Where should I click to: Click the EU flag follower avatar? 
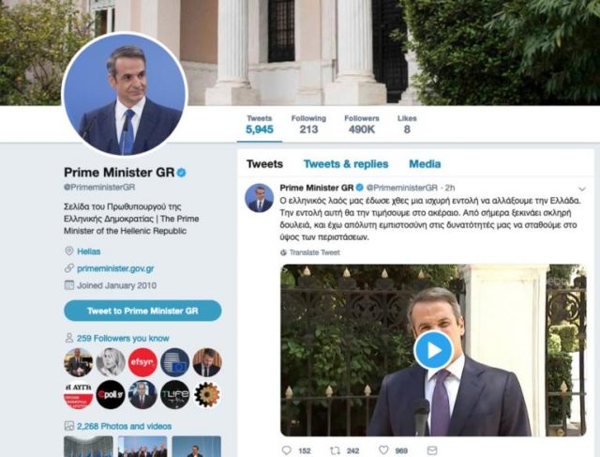(x=174, y=363)
